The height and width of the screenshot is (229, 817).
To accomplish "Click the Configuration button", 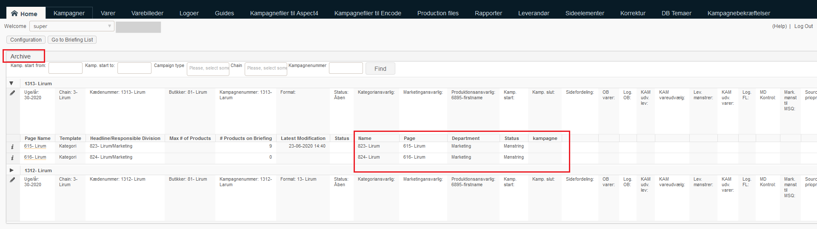I will click(26, 40).
